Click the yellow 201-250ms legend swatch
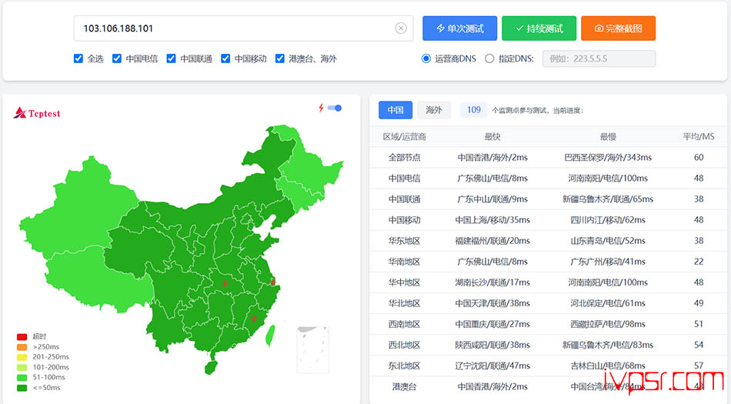Image resolution: width=731 pixels, height=404 pixels. click(x=22, y=357)
